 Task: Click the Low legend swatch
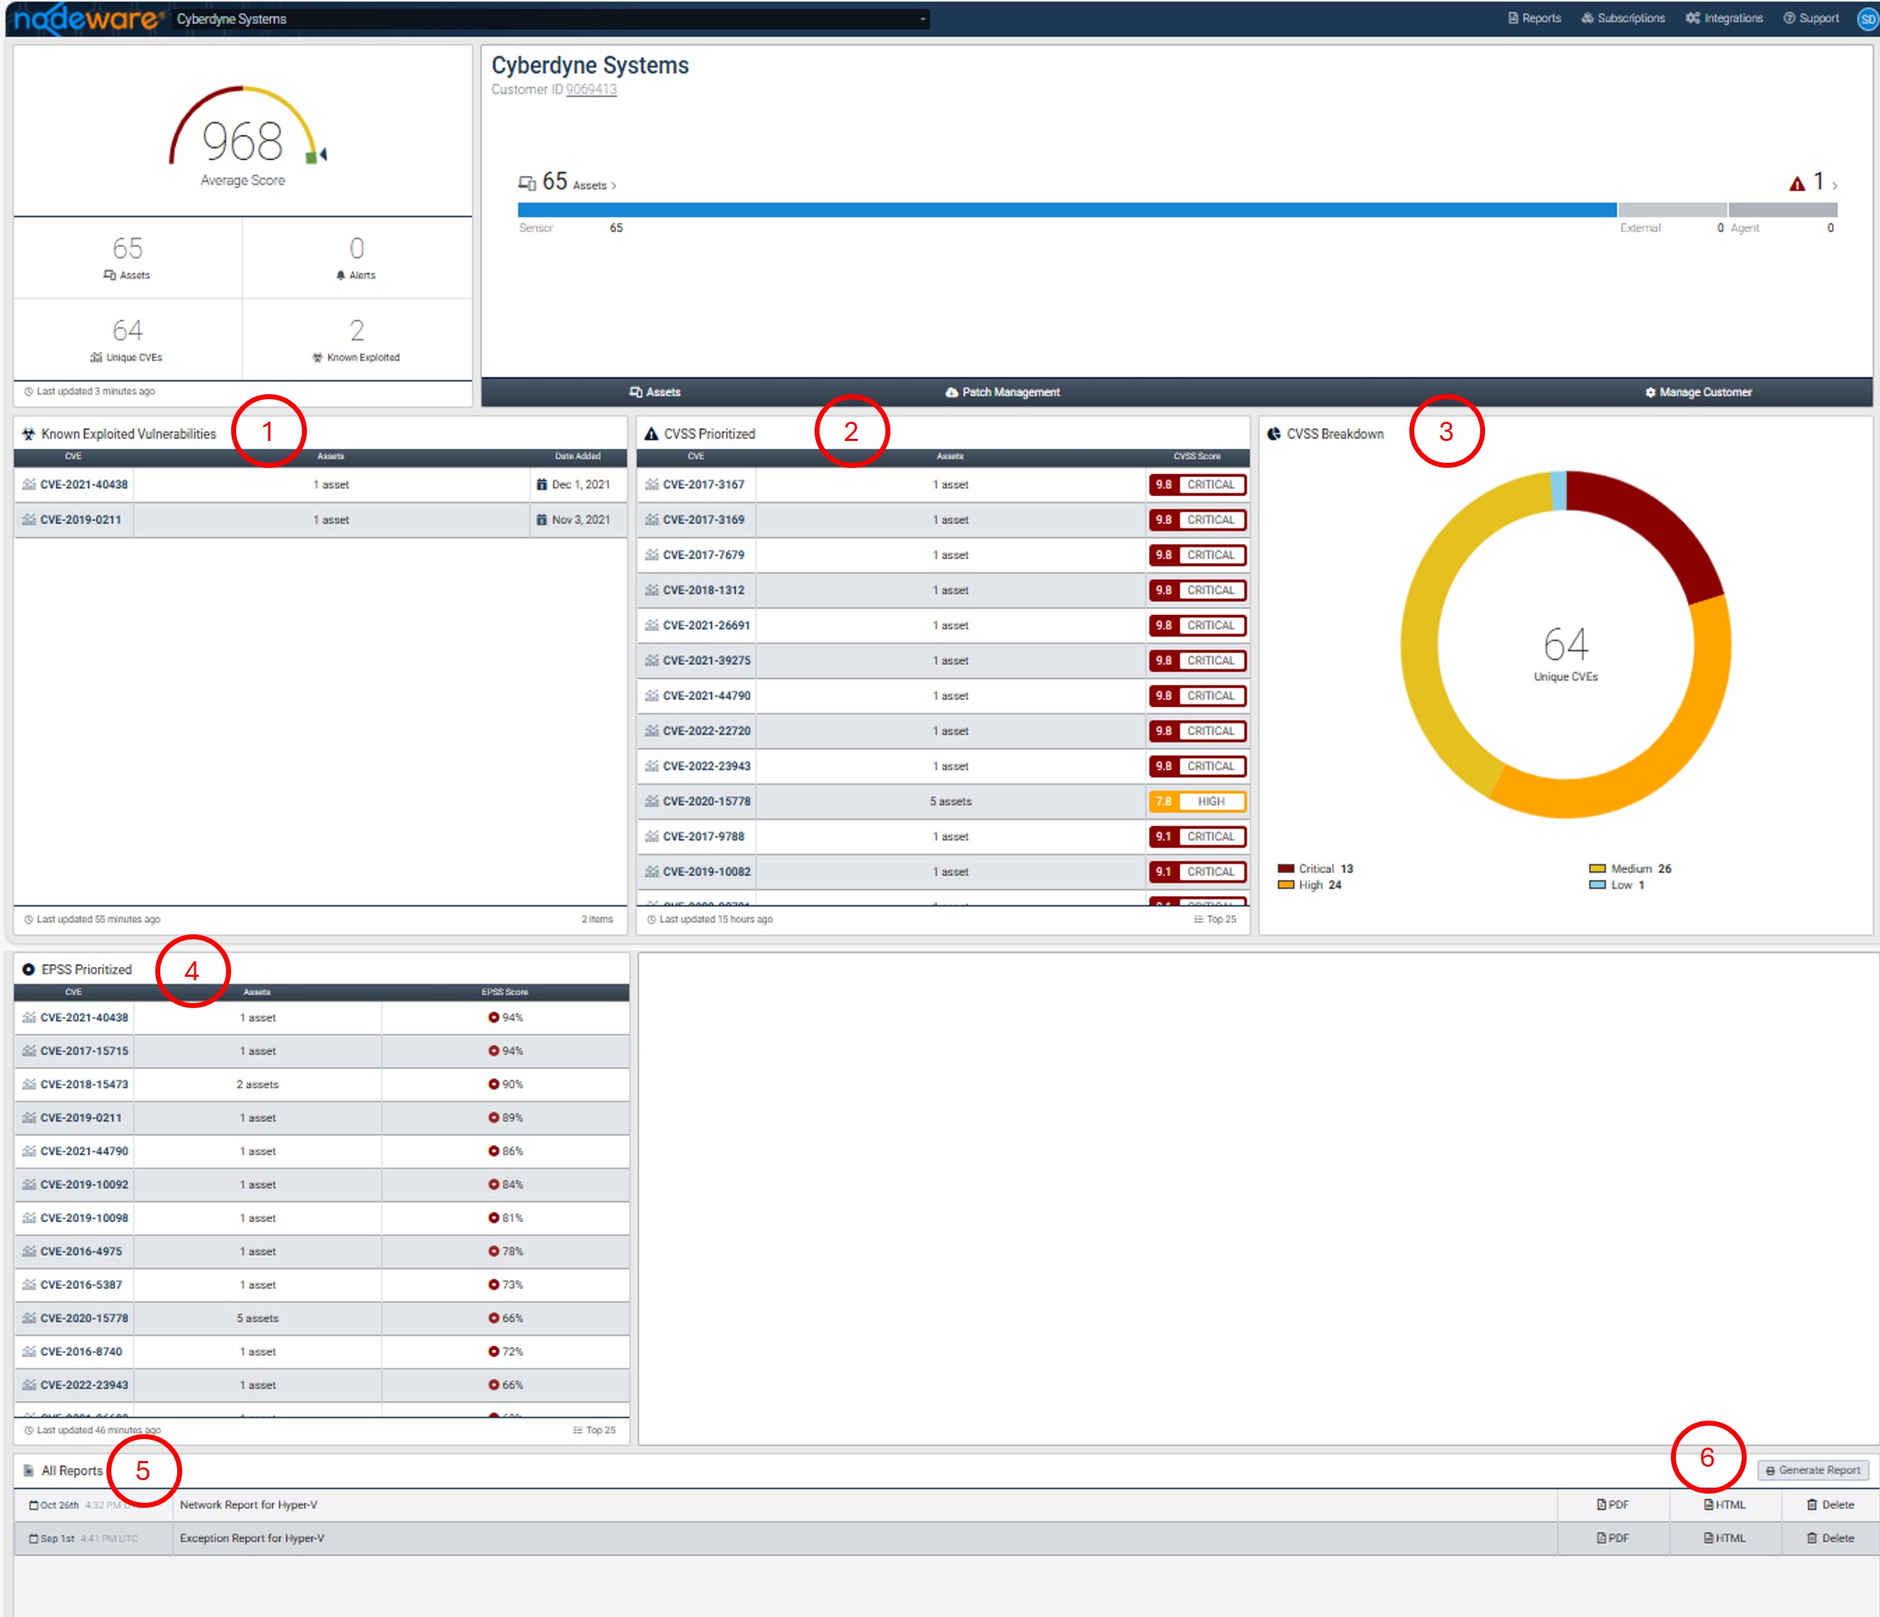pos(1598,885)
